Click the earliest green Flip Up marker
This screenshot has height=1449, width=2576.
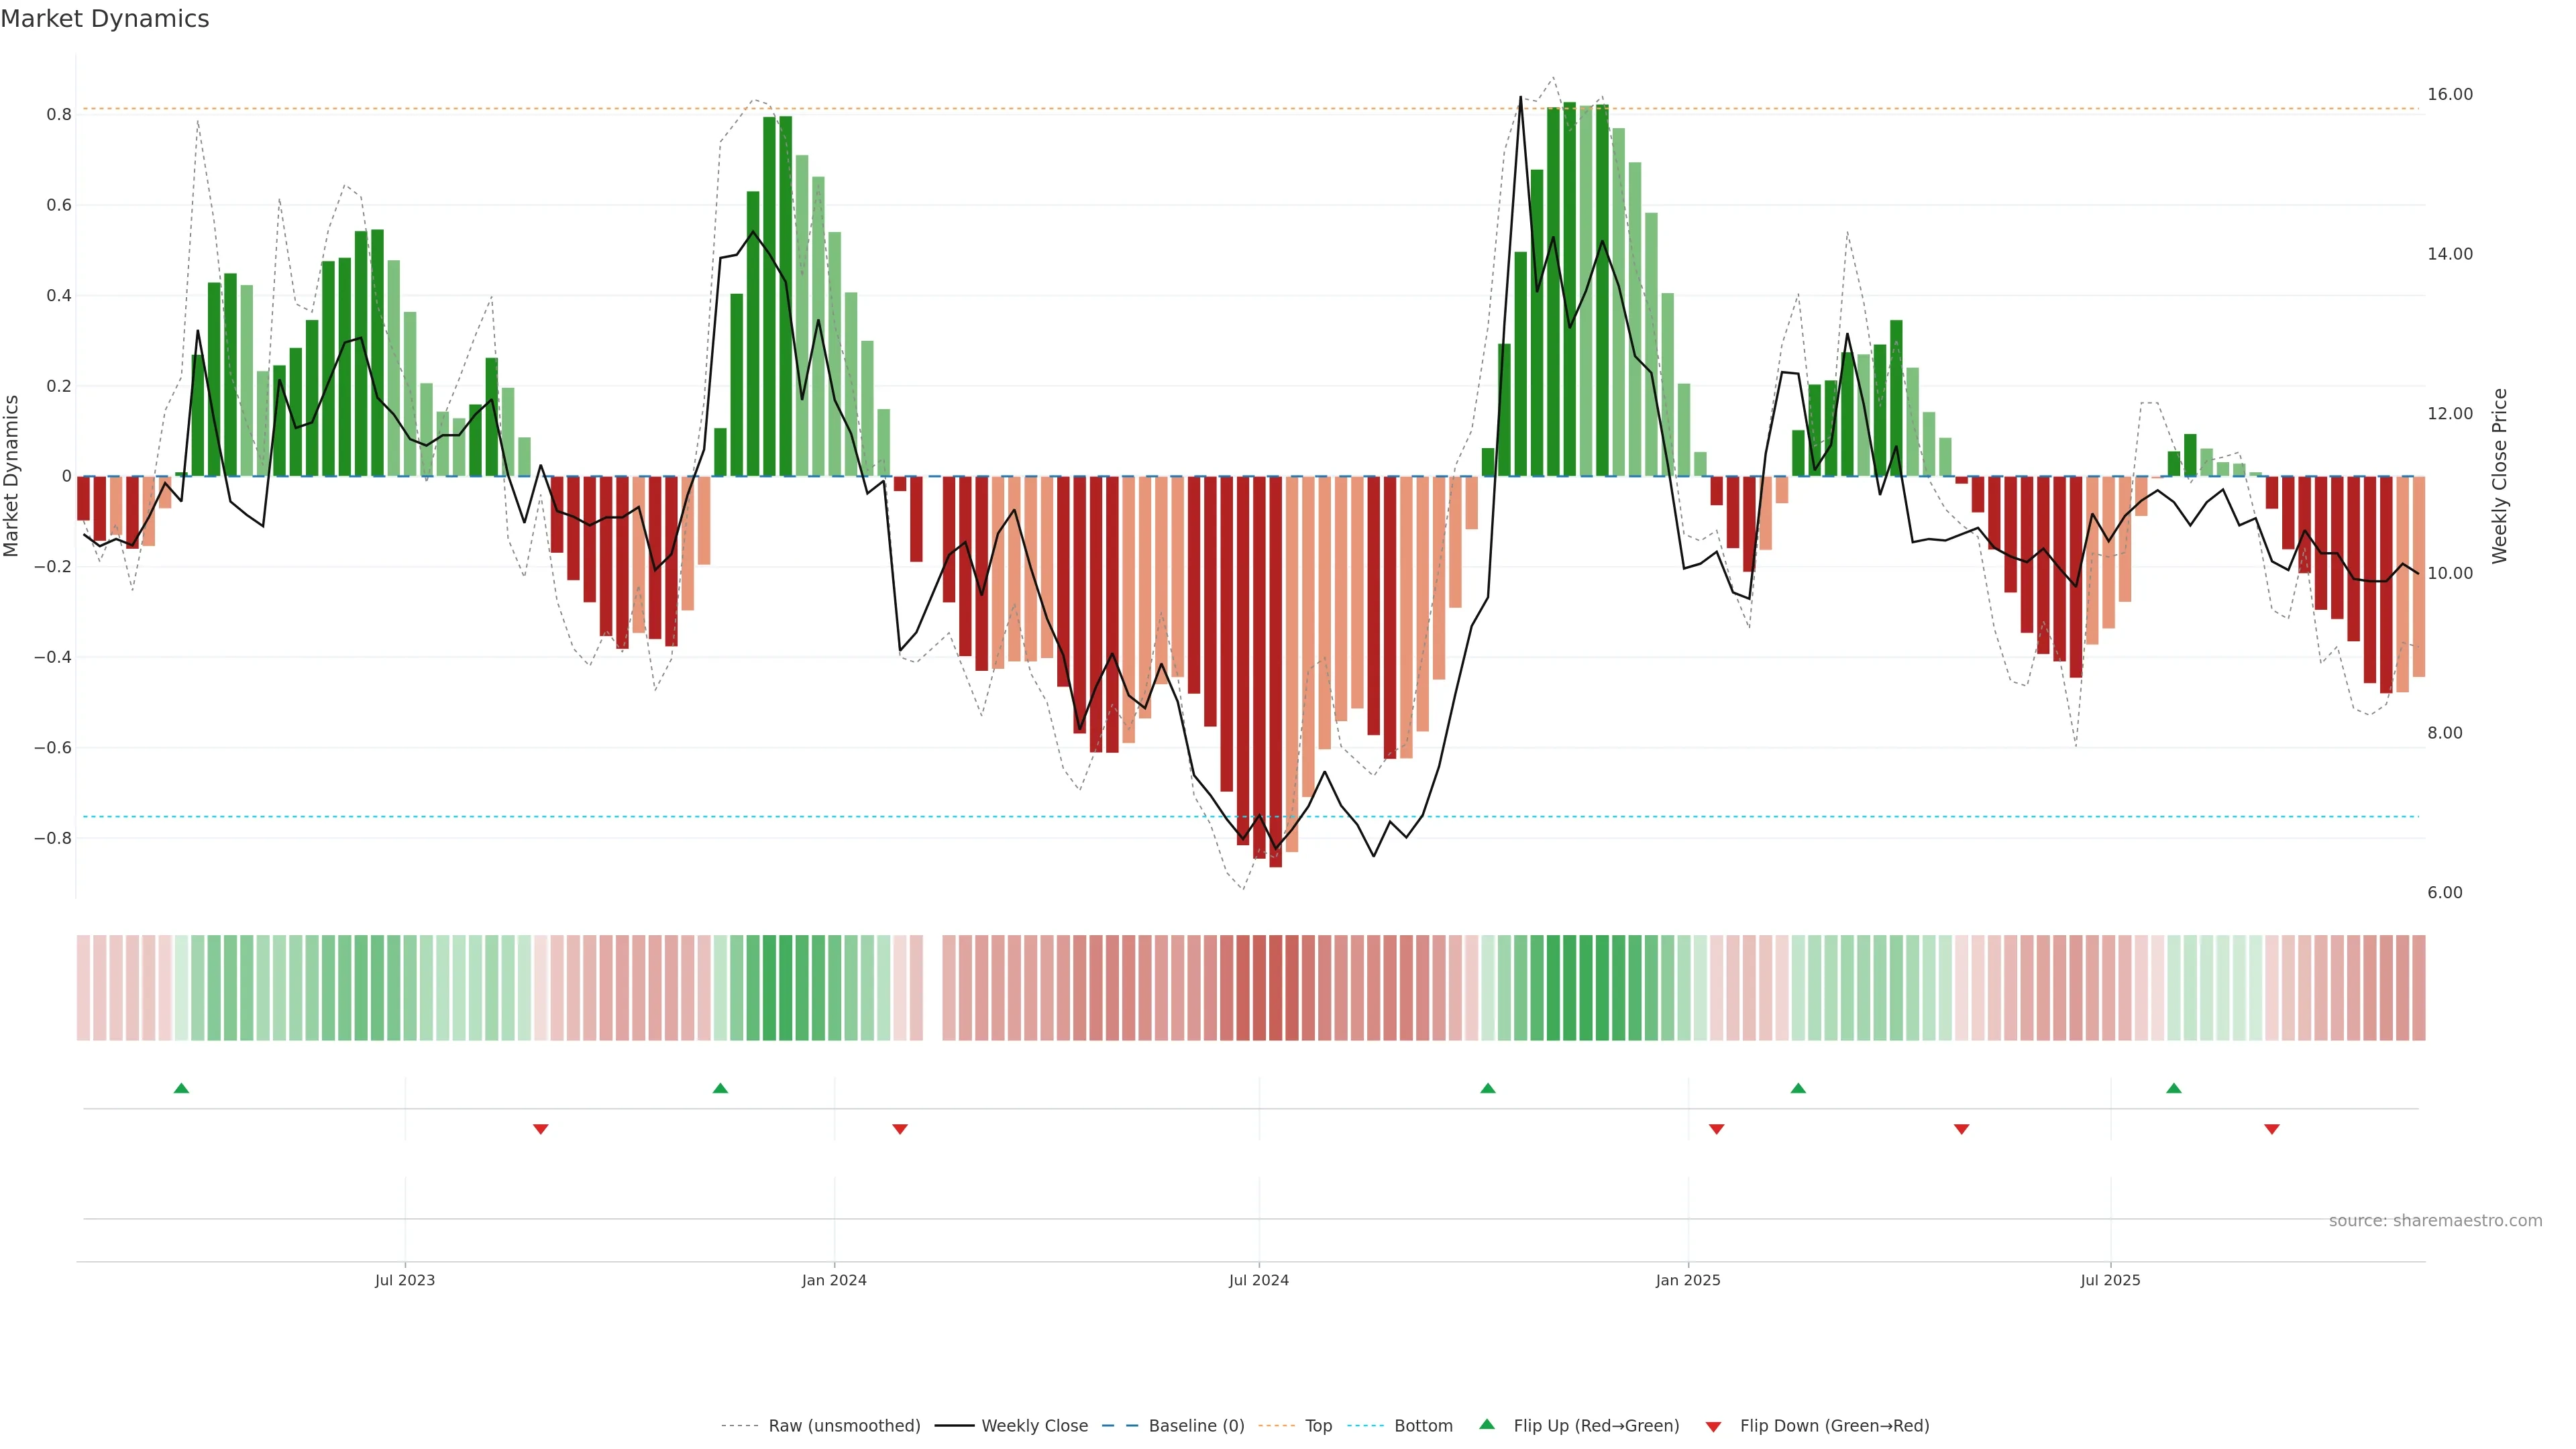[x=181, y=1088]
